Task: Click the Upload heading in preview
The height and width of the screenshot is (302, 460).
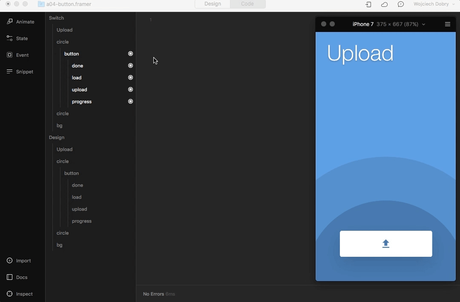Action: click(360, 53)
